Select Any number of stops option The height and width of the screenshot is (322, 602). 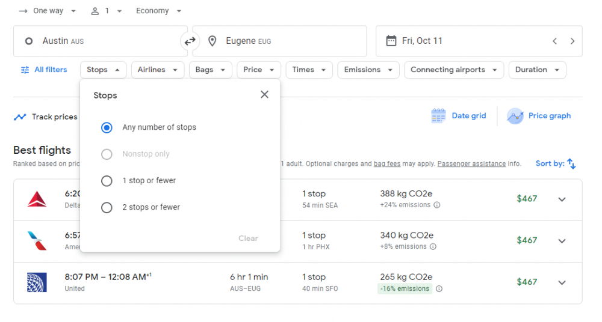(107, 127)
